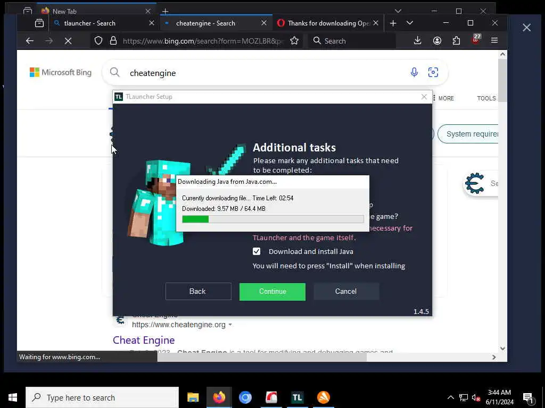Click the Firefox toolbar Search box
The height and width of the screenshot is (408, 545).
click(x=352, y=41)
